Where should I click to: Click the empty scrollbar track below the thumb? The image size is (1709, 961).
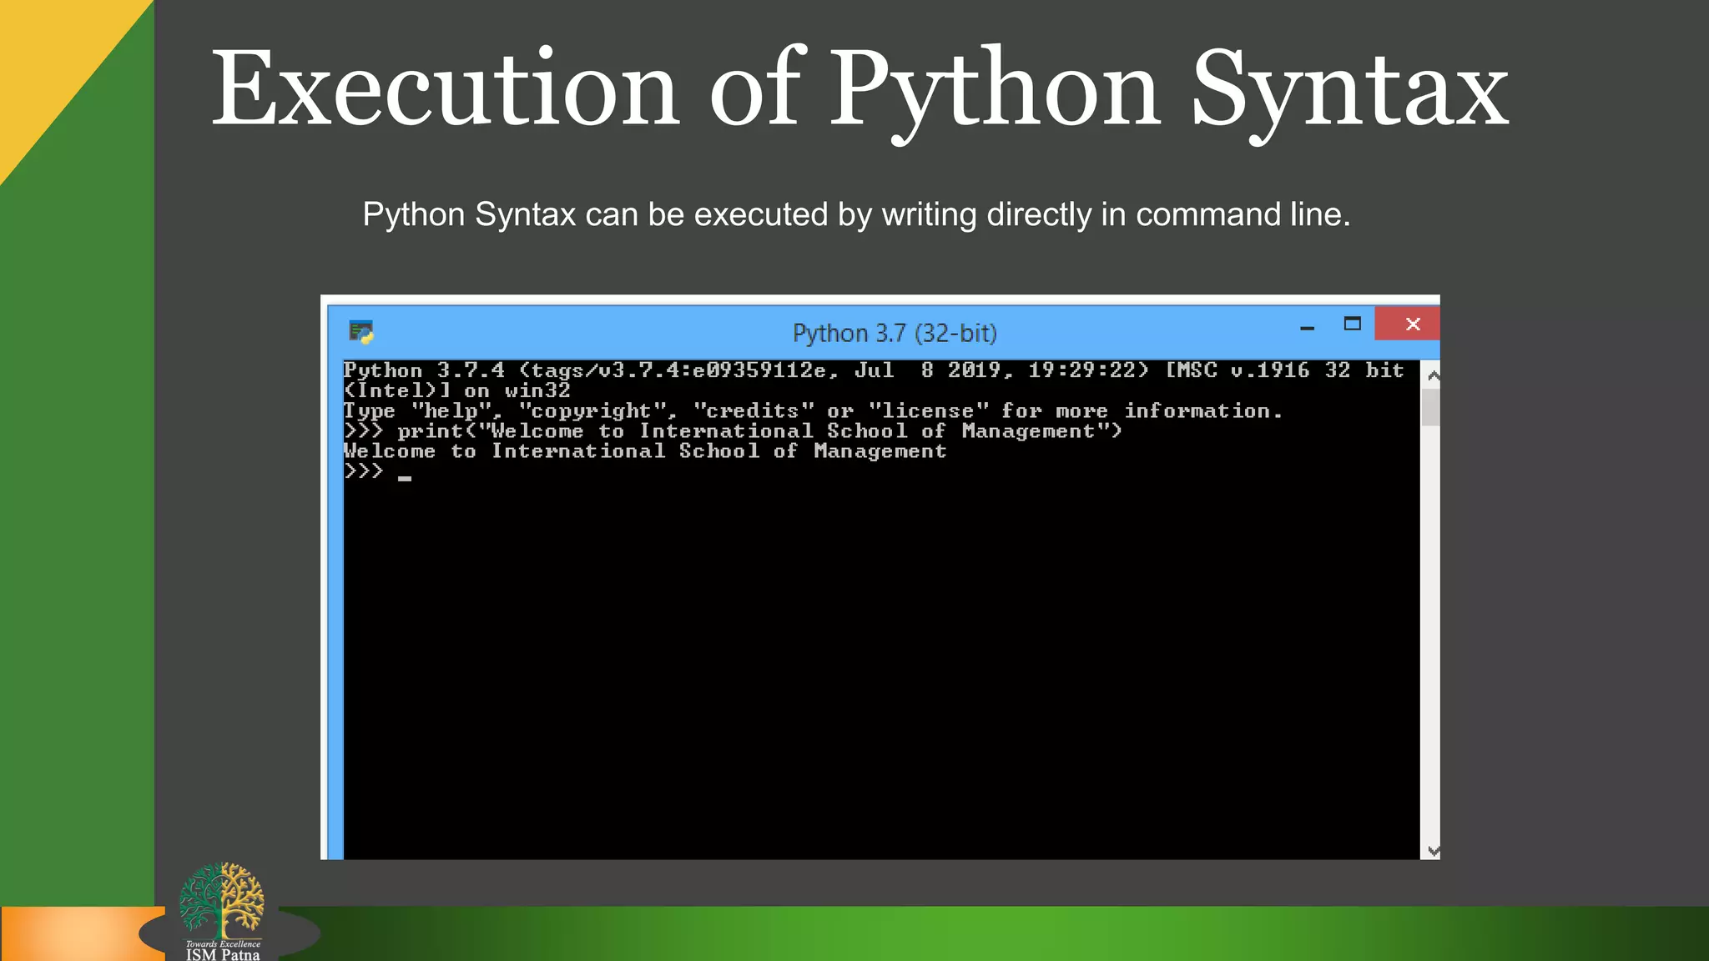click(x=1431, y=634)
